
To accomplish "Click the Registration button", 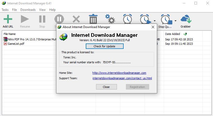I will (x=137, y=87).
